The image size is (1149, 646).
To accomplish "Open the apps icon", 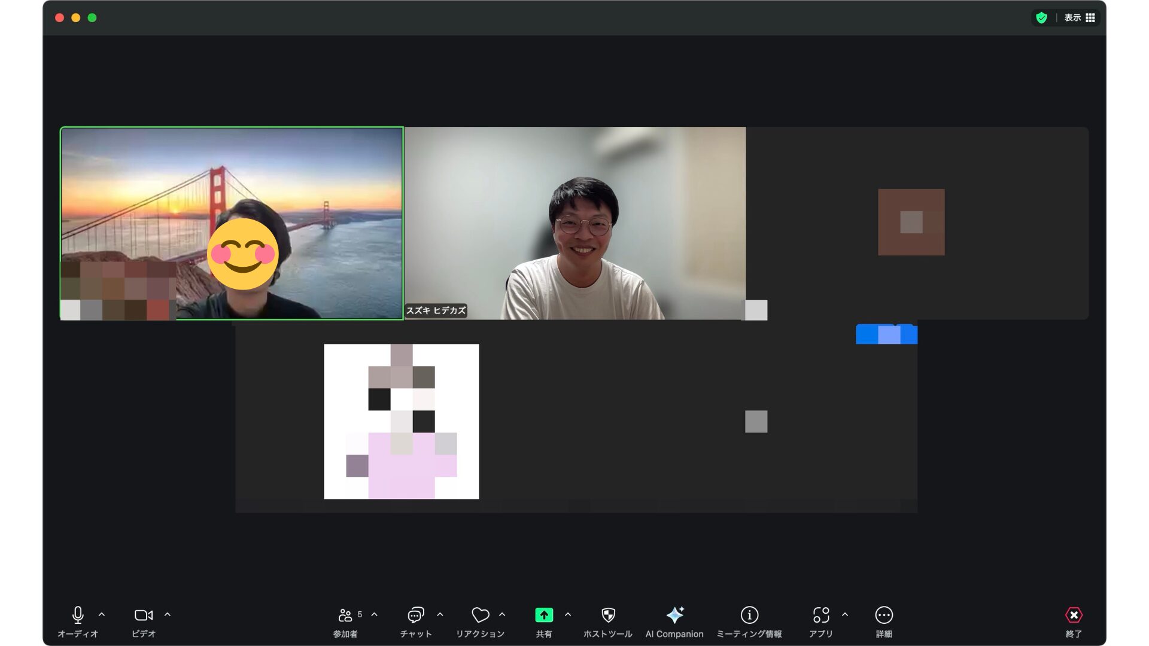I will 821,615.
